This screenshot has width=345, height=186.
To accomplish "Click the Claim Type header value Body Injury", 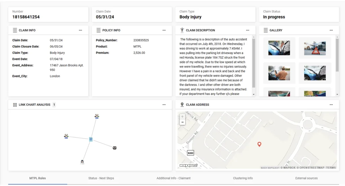I will point(190,17).
